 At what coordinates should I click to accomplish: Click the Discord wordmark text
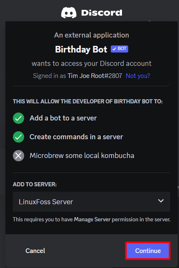[102, 13]
